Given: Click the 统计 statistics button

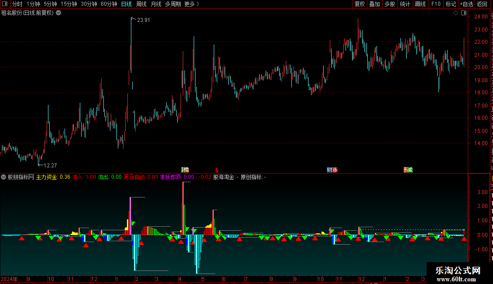Looking at the screenshot, I should pos(404,4).
